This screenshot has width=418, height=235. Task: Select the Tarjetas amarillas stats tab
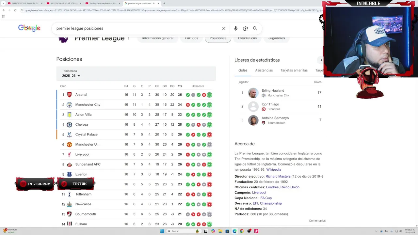coord(294,70)
